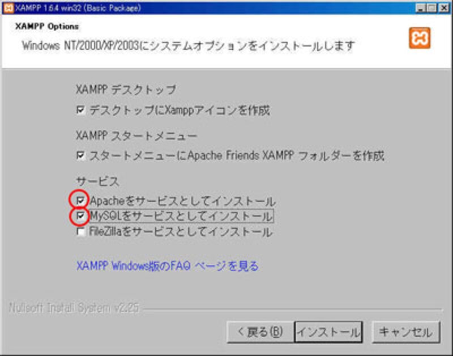Click the 戻る(B) back button
Screen dimensions: 453x356
(260, 332)
